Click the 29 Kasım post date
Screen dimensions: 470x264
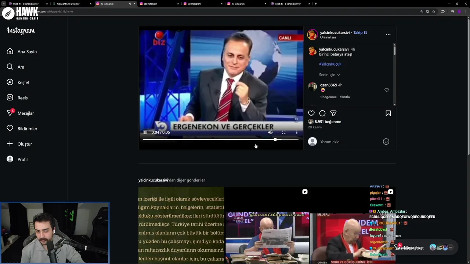click(315, 127)
